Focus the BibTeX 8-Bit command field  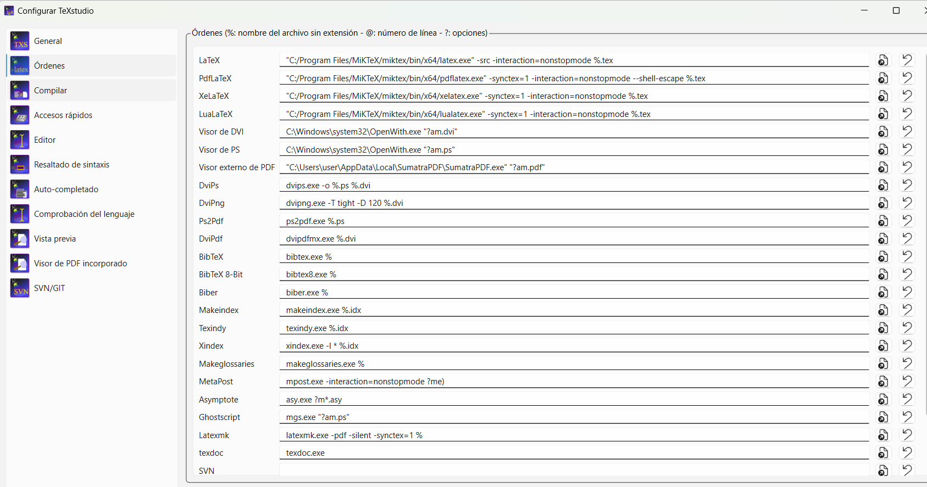(x=574, y=275)
